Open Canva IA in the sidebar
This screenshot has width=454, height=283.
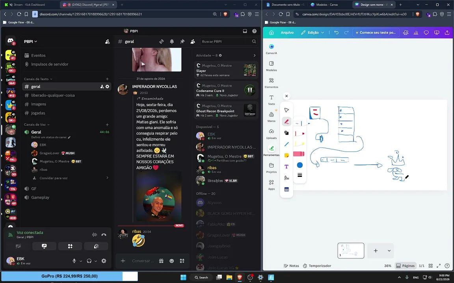click(x=271, y=48)
